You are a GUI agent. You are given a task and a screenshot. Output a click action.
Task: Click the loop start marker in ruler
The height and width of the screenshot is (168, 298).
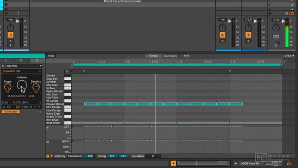(x=72, y=65)
